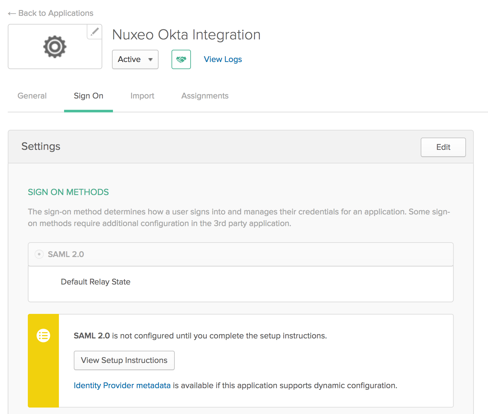Screen dimensions: 488x414
Task: Select the SAML 2.0 radio button
Action: pyautogui.click(x=39, y=254)
